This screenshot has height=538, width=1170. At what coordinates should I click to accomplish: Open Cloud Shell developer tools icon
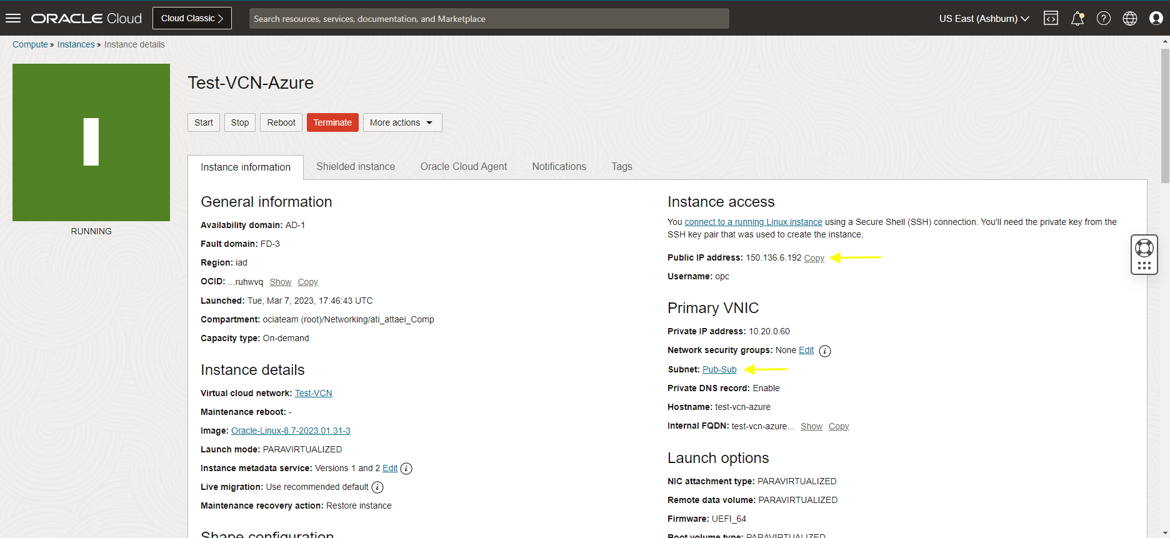tap(1051, 18)
